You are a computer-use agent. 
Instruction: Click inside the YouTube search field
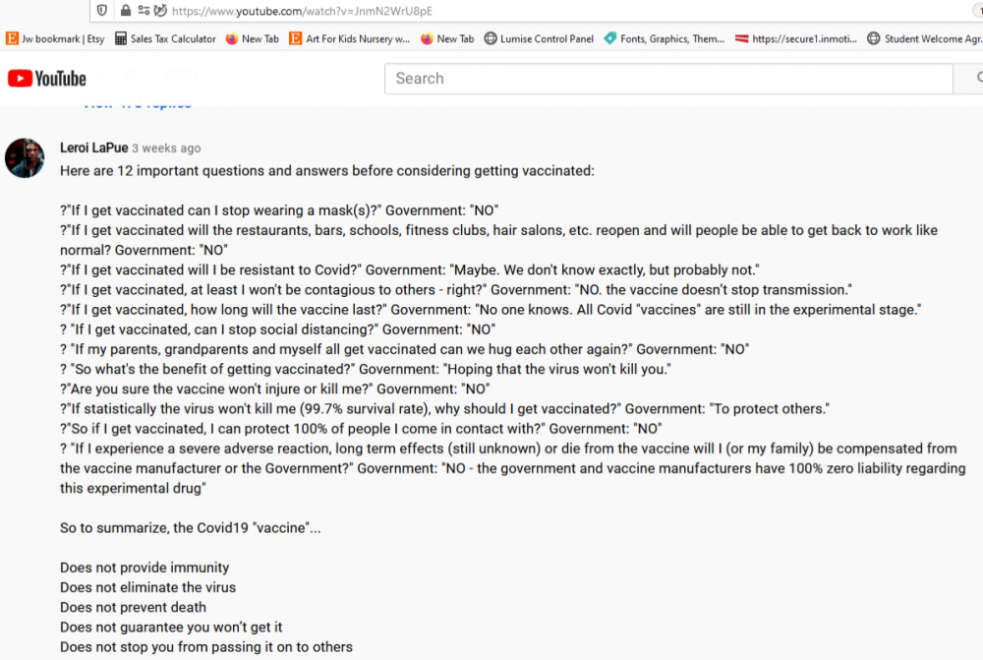point(590,79)
